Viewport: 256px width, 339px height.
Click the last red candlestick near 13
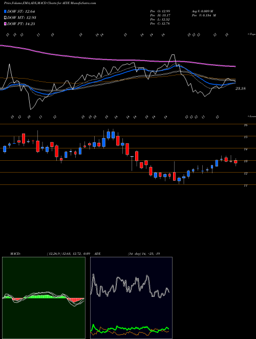[x=236, y=162]
